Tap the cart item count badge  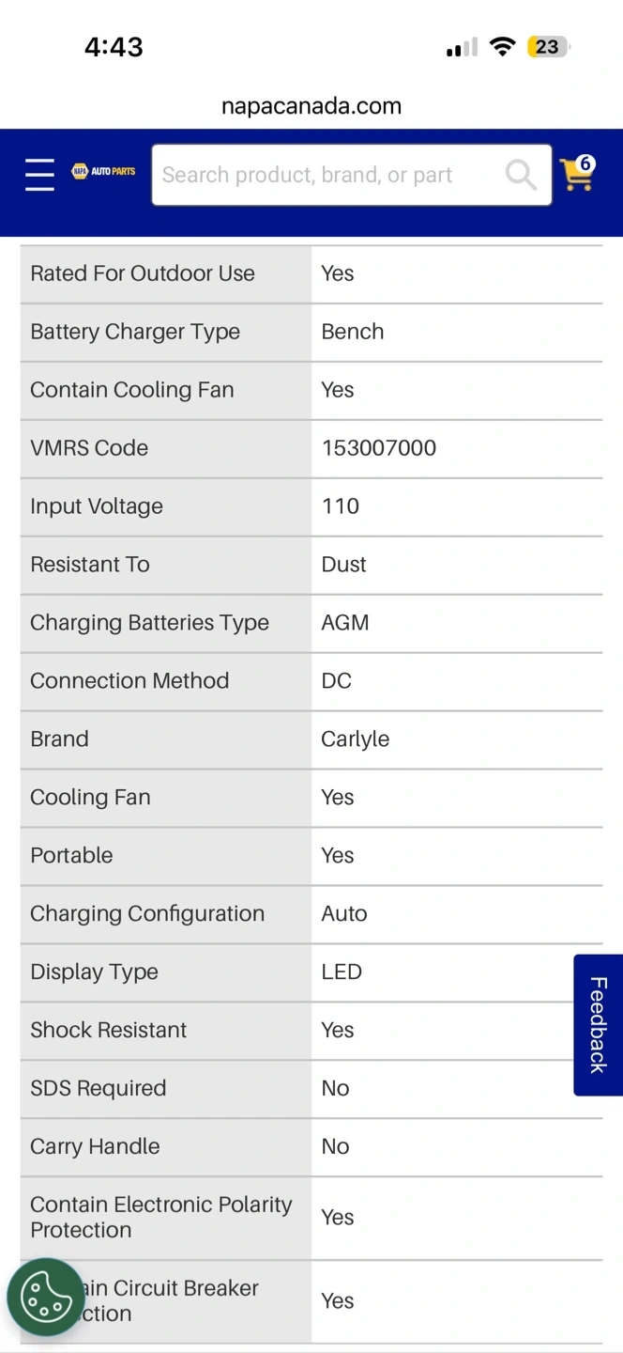point(586,164)
